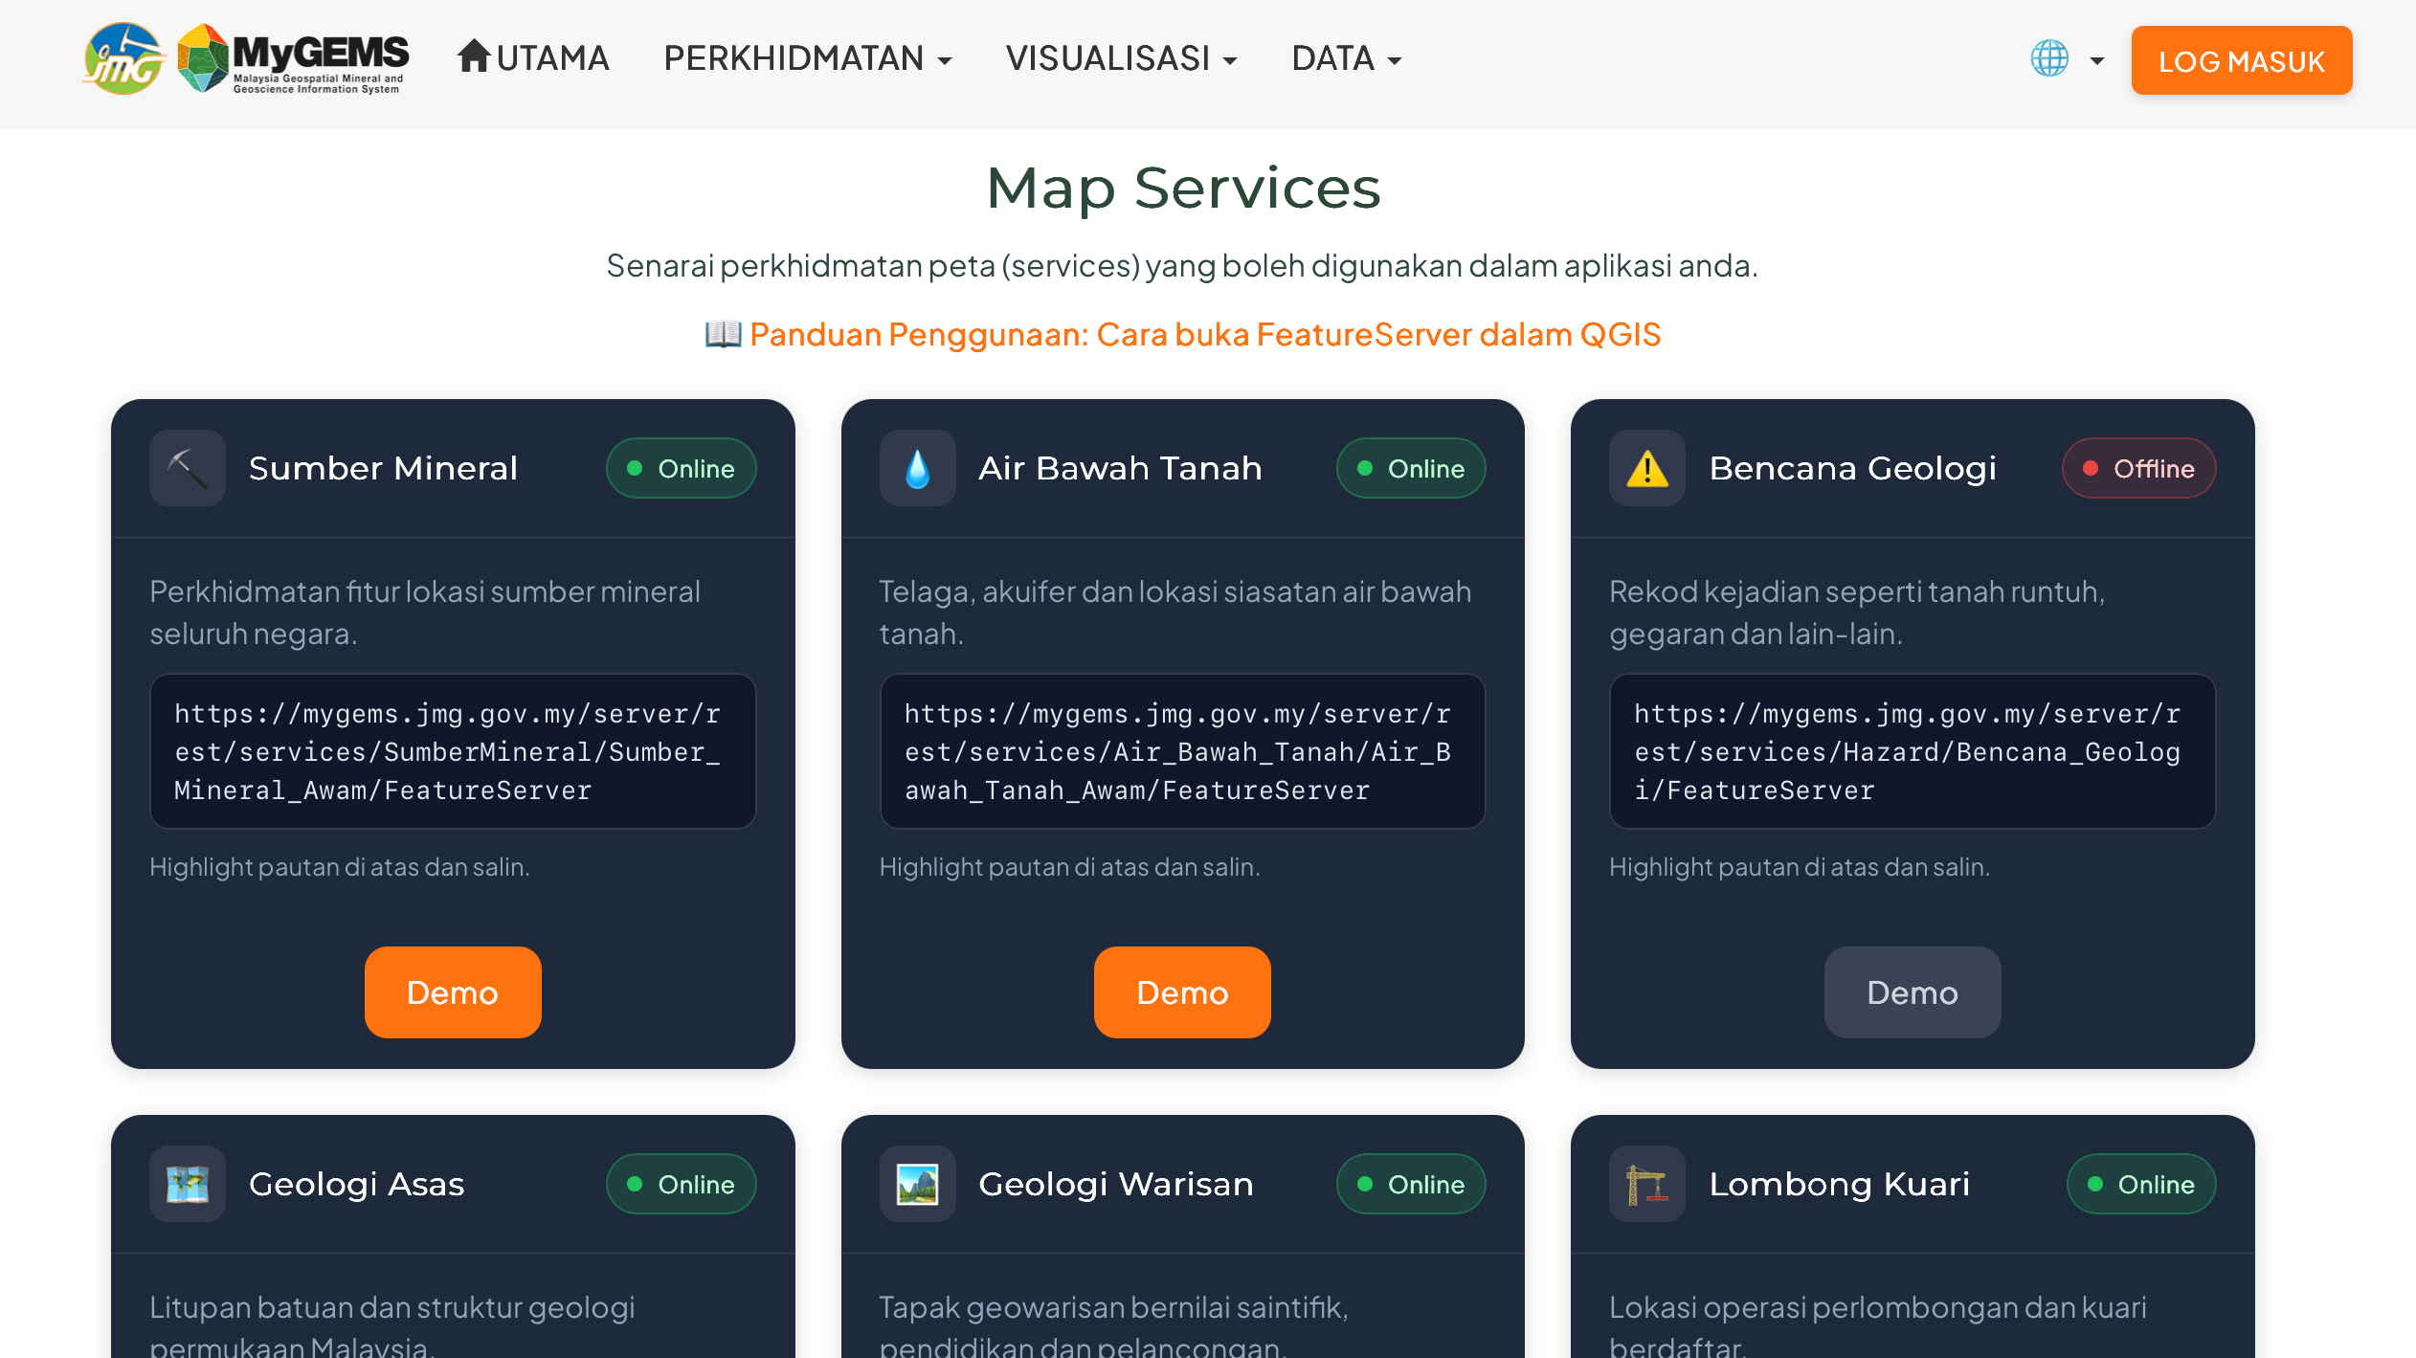The image size is (2416, 1358).
Task: Click the Bencana Geologi card title
Action: tap(1853, 468)
